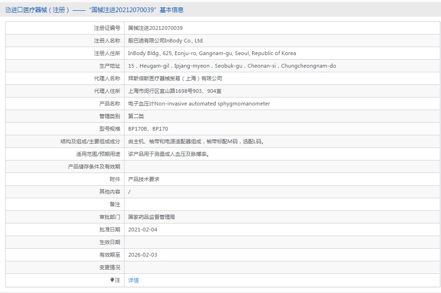The image size is (441, 293).
Task: Select the registration number 国械注进20212070039 value
Action: [155, 28]
